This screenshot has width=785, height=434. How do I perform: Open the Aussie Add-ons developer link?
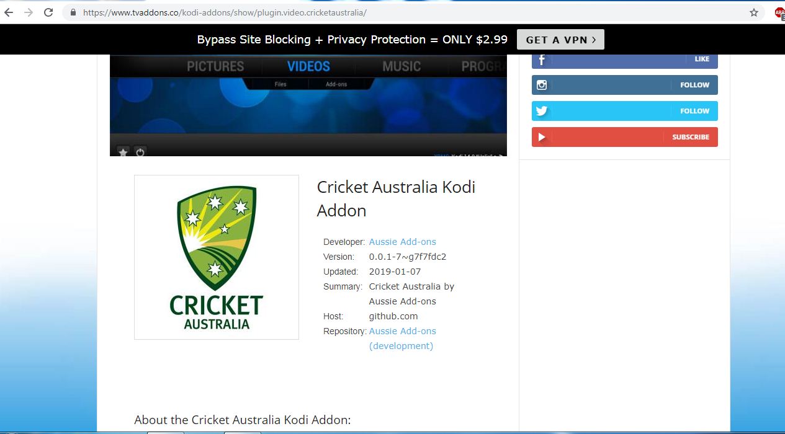pyautogui.click(x=402, y=242)
